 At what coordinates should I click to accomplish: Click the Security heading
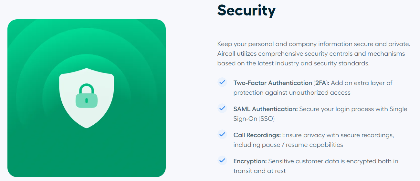[x=247, y=10]
